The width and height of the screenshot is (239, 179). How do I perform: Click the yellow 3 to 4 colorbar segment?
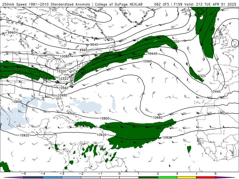186,178
